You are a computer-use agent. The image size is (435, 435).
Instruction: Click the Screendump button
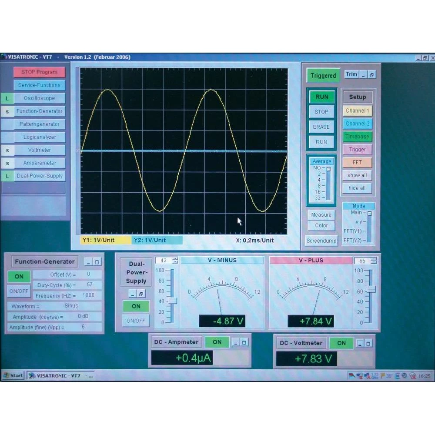pyautogui.click(x=321, y=241)
